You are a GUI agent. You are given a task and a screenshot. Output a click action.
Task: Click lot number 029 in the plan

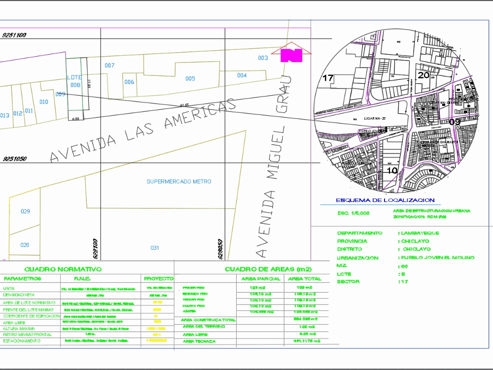(24, 212)
